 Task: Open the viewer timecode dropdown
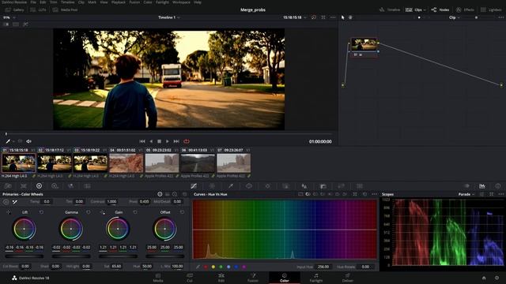coord(305,17)
